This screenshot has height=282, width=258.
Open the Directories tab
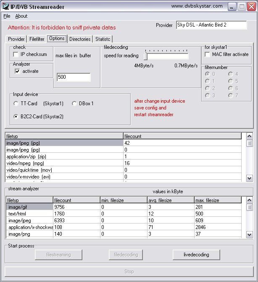[80, 39]
